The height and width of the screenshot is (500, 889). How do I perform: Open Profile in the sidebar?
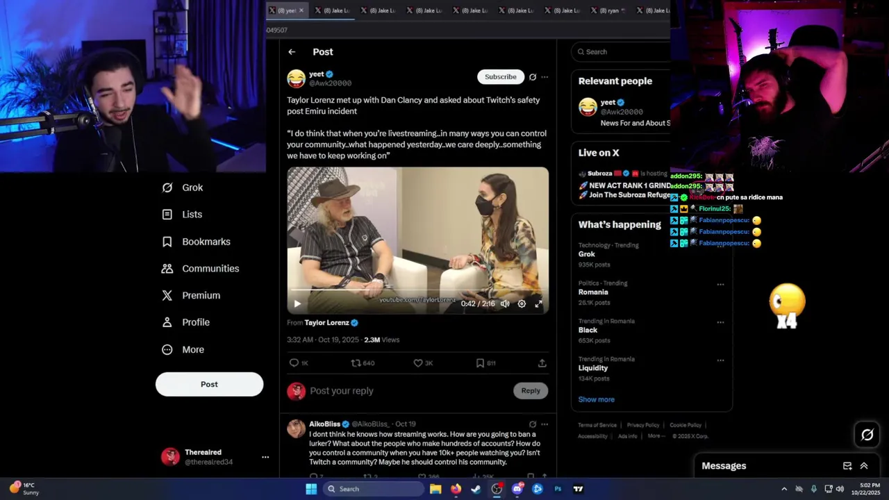pos(185,322)
